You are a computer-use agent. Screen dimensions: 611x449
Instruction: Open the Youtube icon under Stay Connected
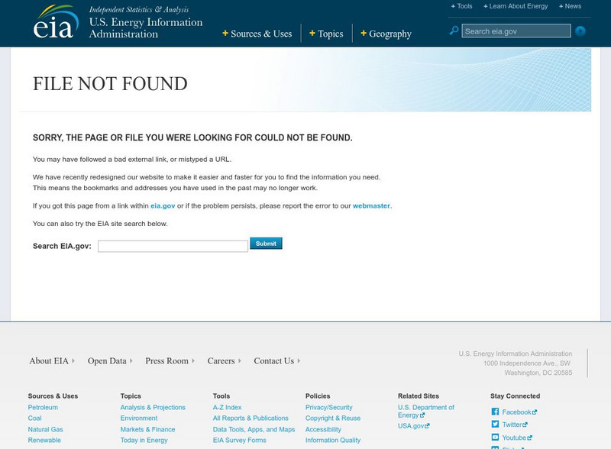click(x=495, y=438)
